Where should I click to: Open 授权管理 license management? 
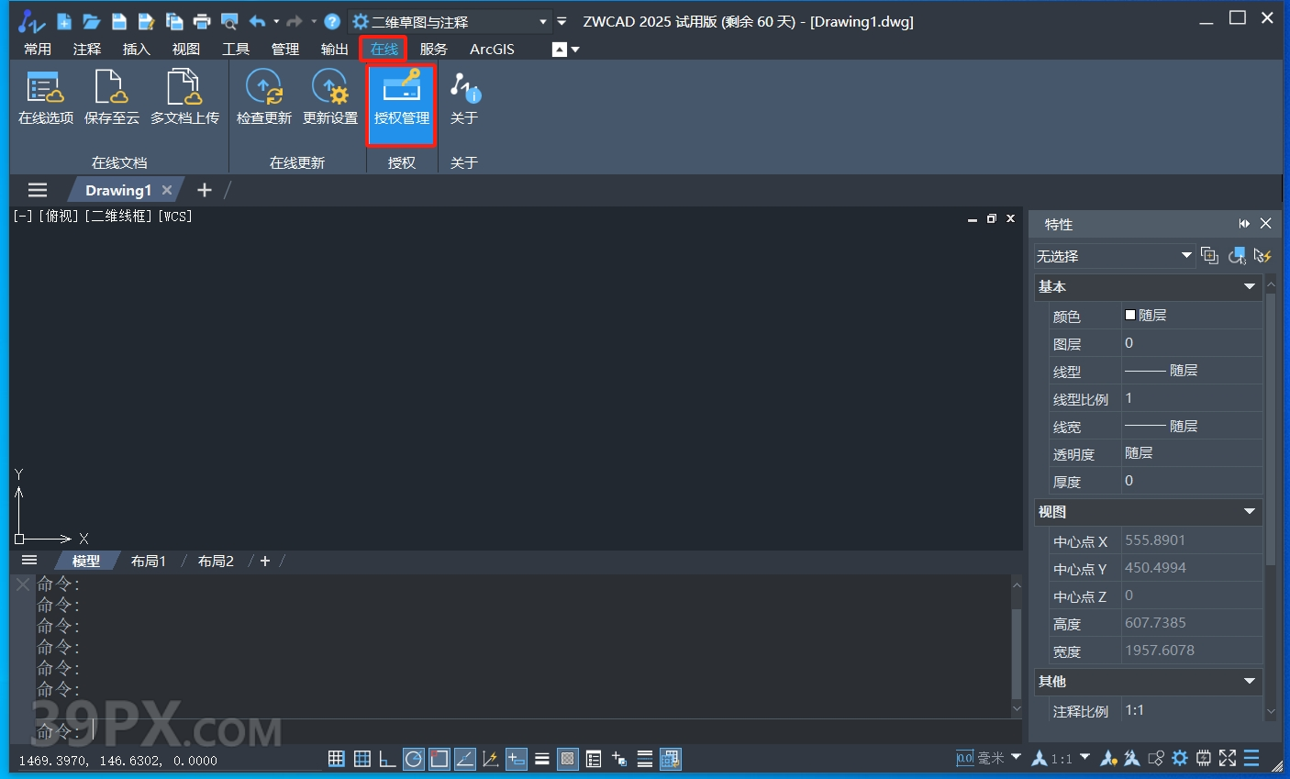(x=402, y=104)
